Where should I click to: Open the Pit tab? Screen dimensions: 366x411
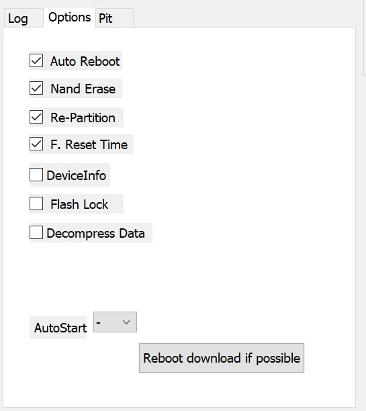pyautogui.click(x=115, y=18)
